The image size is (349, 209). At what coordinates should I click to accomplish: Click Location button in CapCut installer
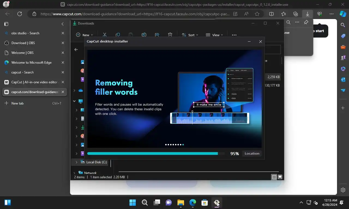tap(252, 153)
